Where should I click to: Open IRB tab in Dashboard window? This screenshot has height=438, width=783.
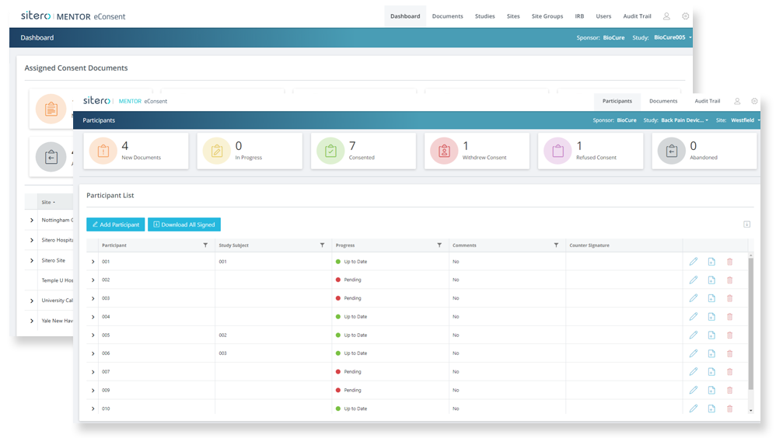(579, 16)
